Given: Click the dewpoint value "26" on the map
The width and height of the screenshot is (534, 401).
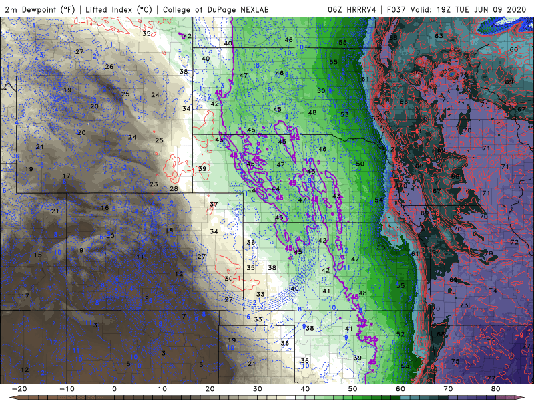Looking at the screenshot, I should point(109,66).
